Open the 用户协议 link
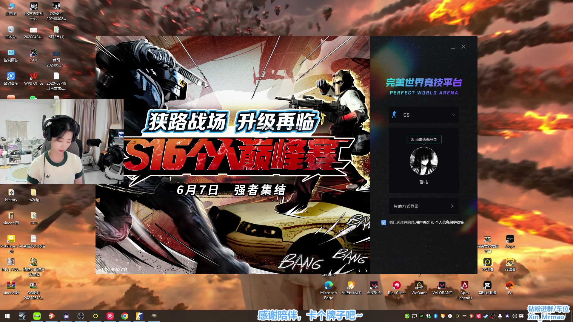Screen dimensions: 573x322 422,222
